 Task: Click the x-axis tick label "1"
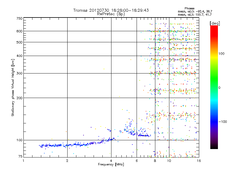click(23, 161)
